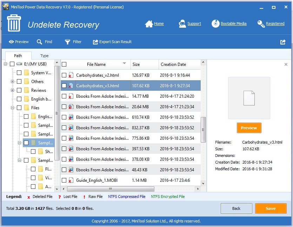The height and width of the screenshot is (227, 293).
Task: Check the Files folder checkbox
Action: pyautogui.click(x=19, y=108)
